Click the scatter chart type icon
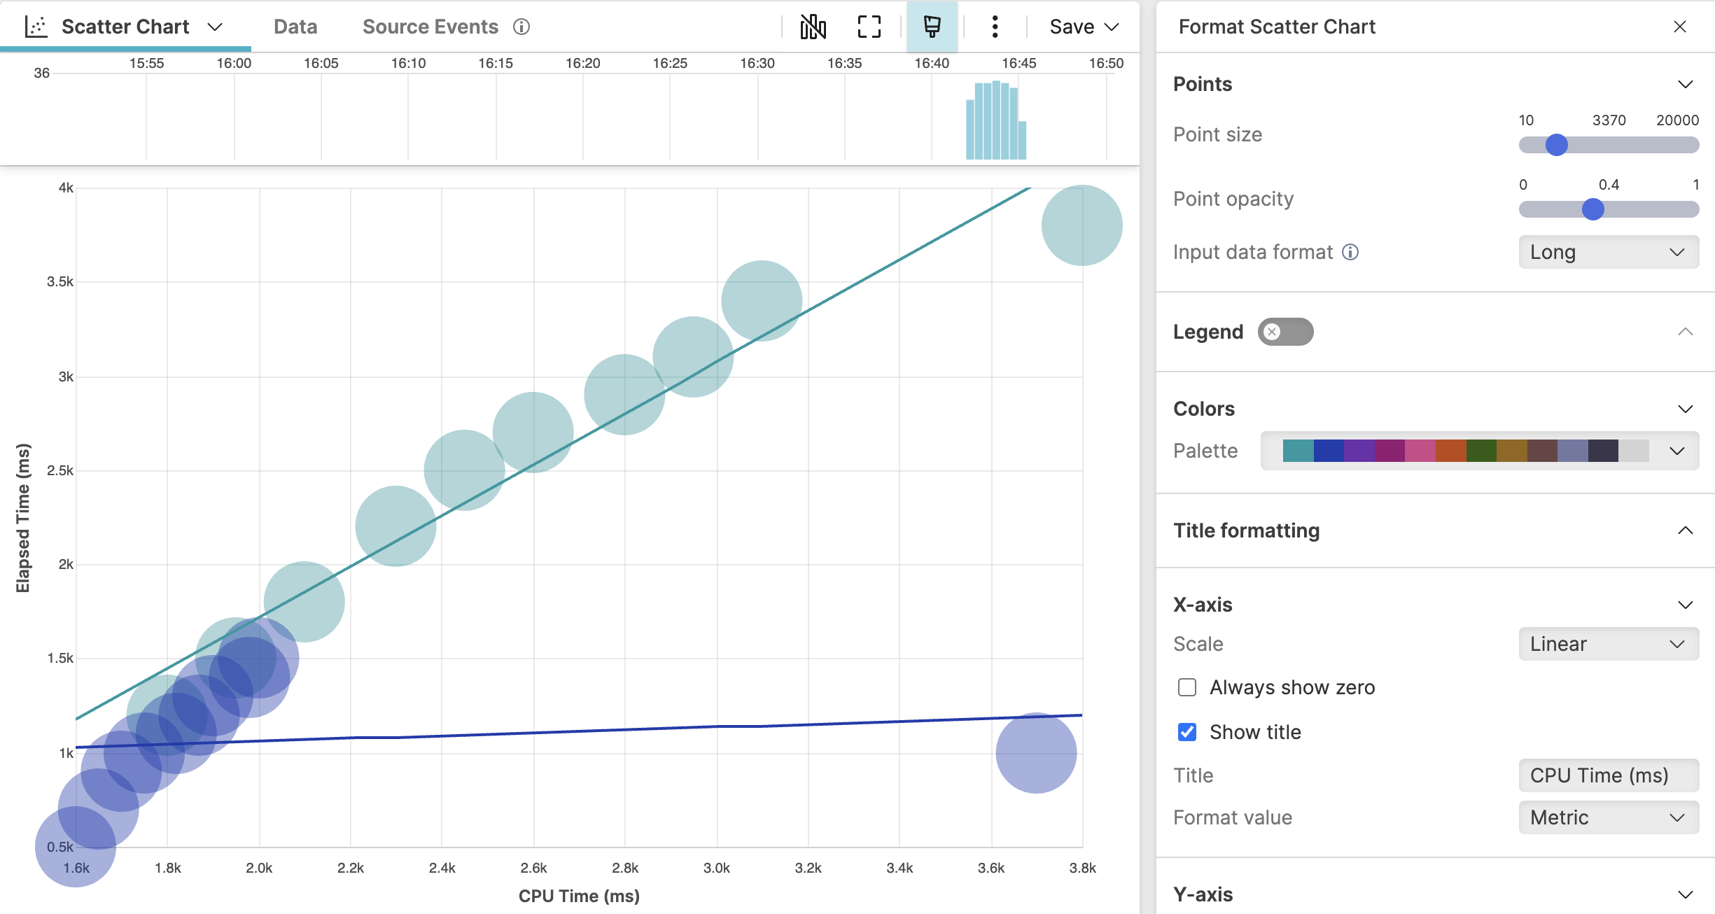 pyautogui.click(x=36, y=27)
